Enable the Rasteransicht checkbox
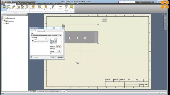This screenshot has width=170, height=95. tap(50, 44)
